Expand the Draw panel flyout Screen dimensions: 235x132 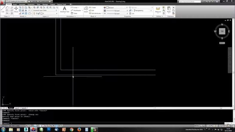(7, 16)
